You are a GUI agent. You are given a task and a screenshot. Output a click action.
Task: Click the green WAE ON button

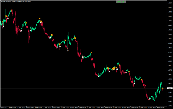coord(121,2)
